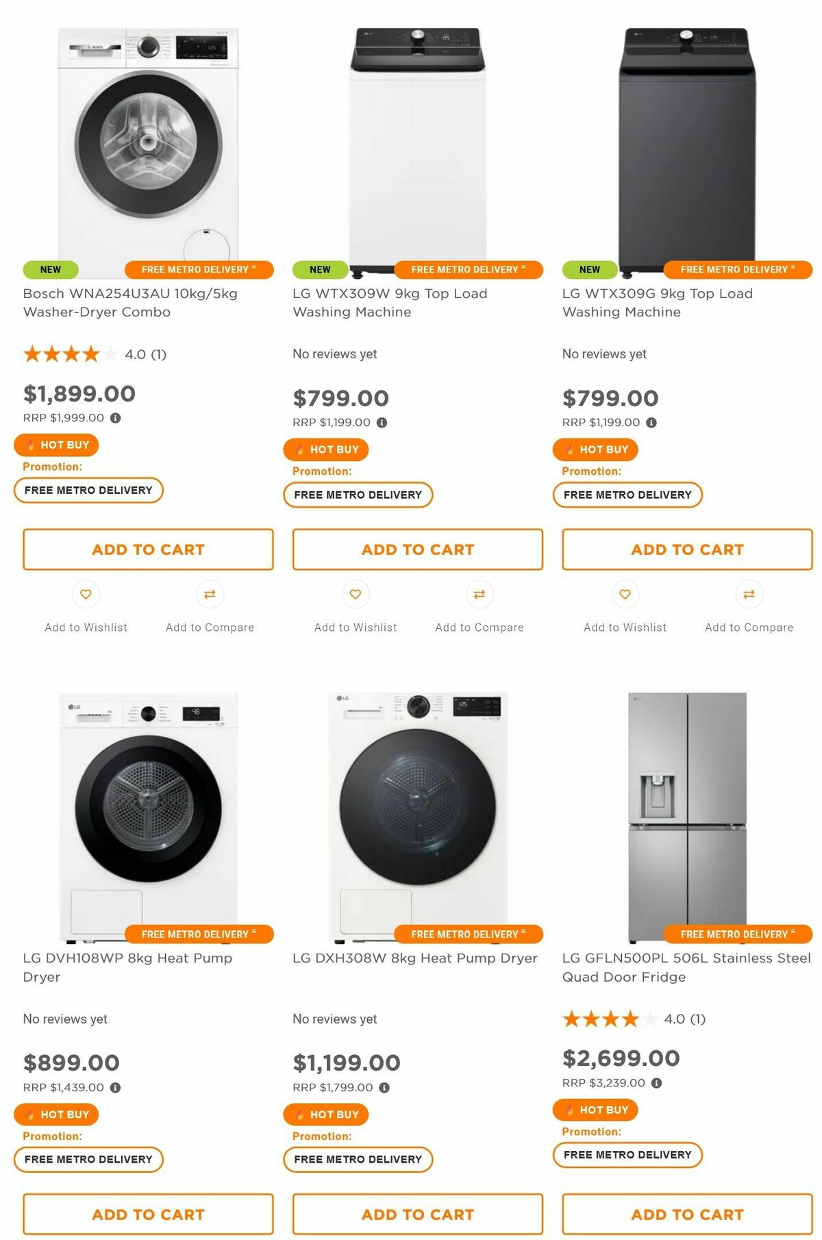This screenshot has height=1240, width=822.
Task: Open star rating reviews for Bosch washer-dryer
Action: 95,354
